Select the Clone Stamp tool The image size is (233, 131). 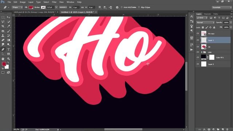pyautogui.click(x=3, y=36)
